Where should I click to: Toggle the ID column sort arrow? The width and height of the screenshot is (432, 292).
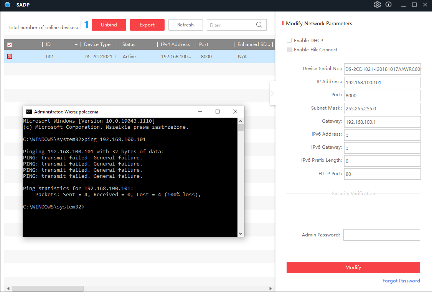pos(76,44)
